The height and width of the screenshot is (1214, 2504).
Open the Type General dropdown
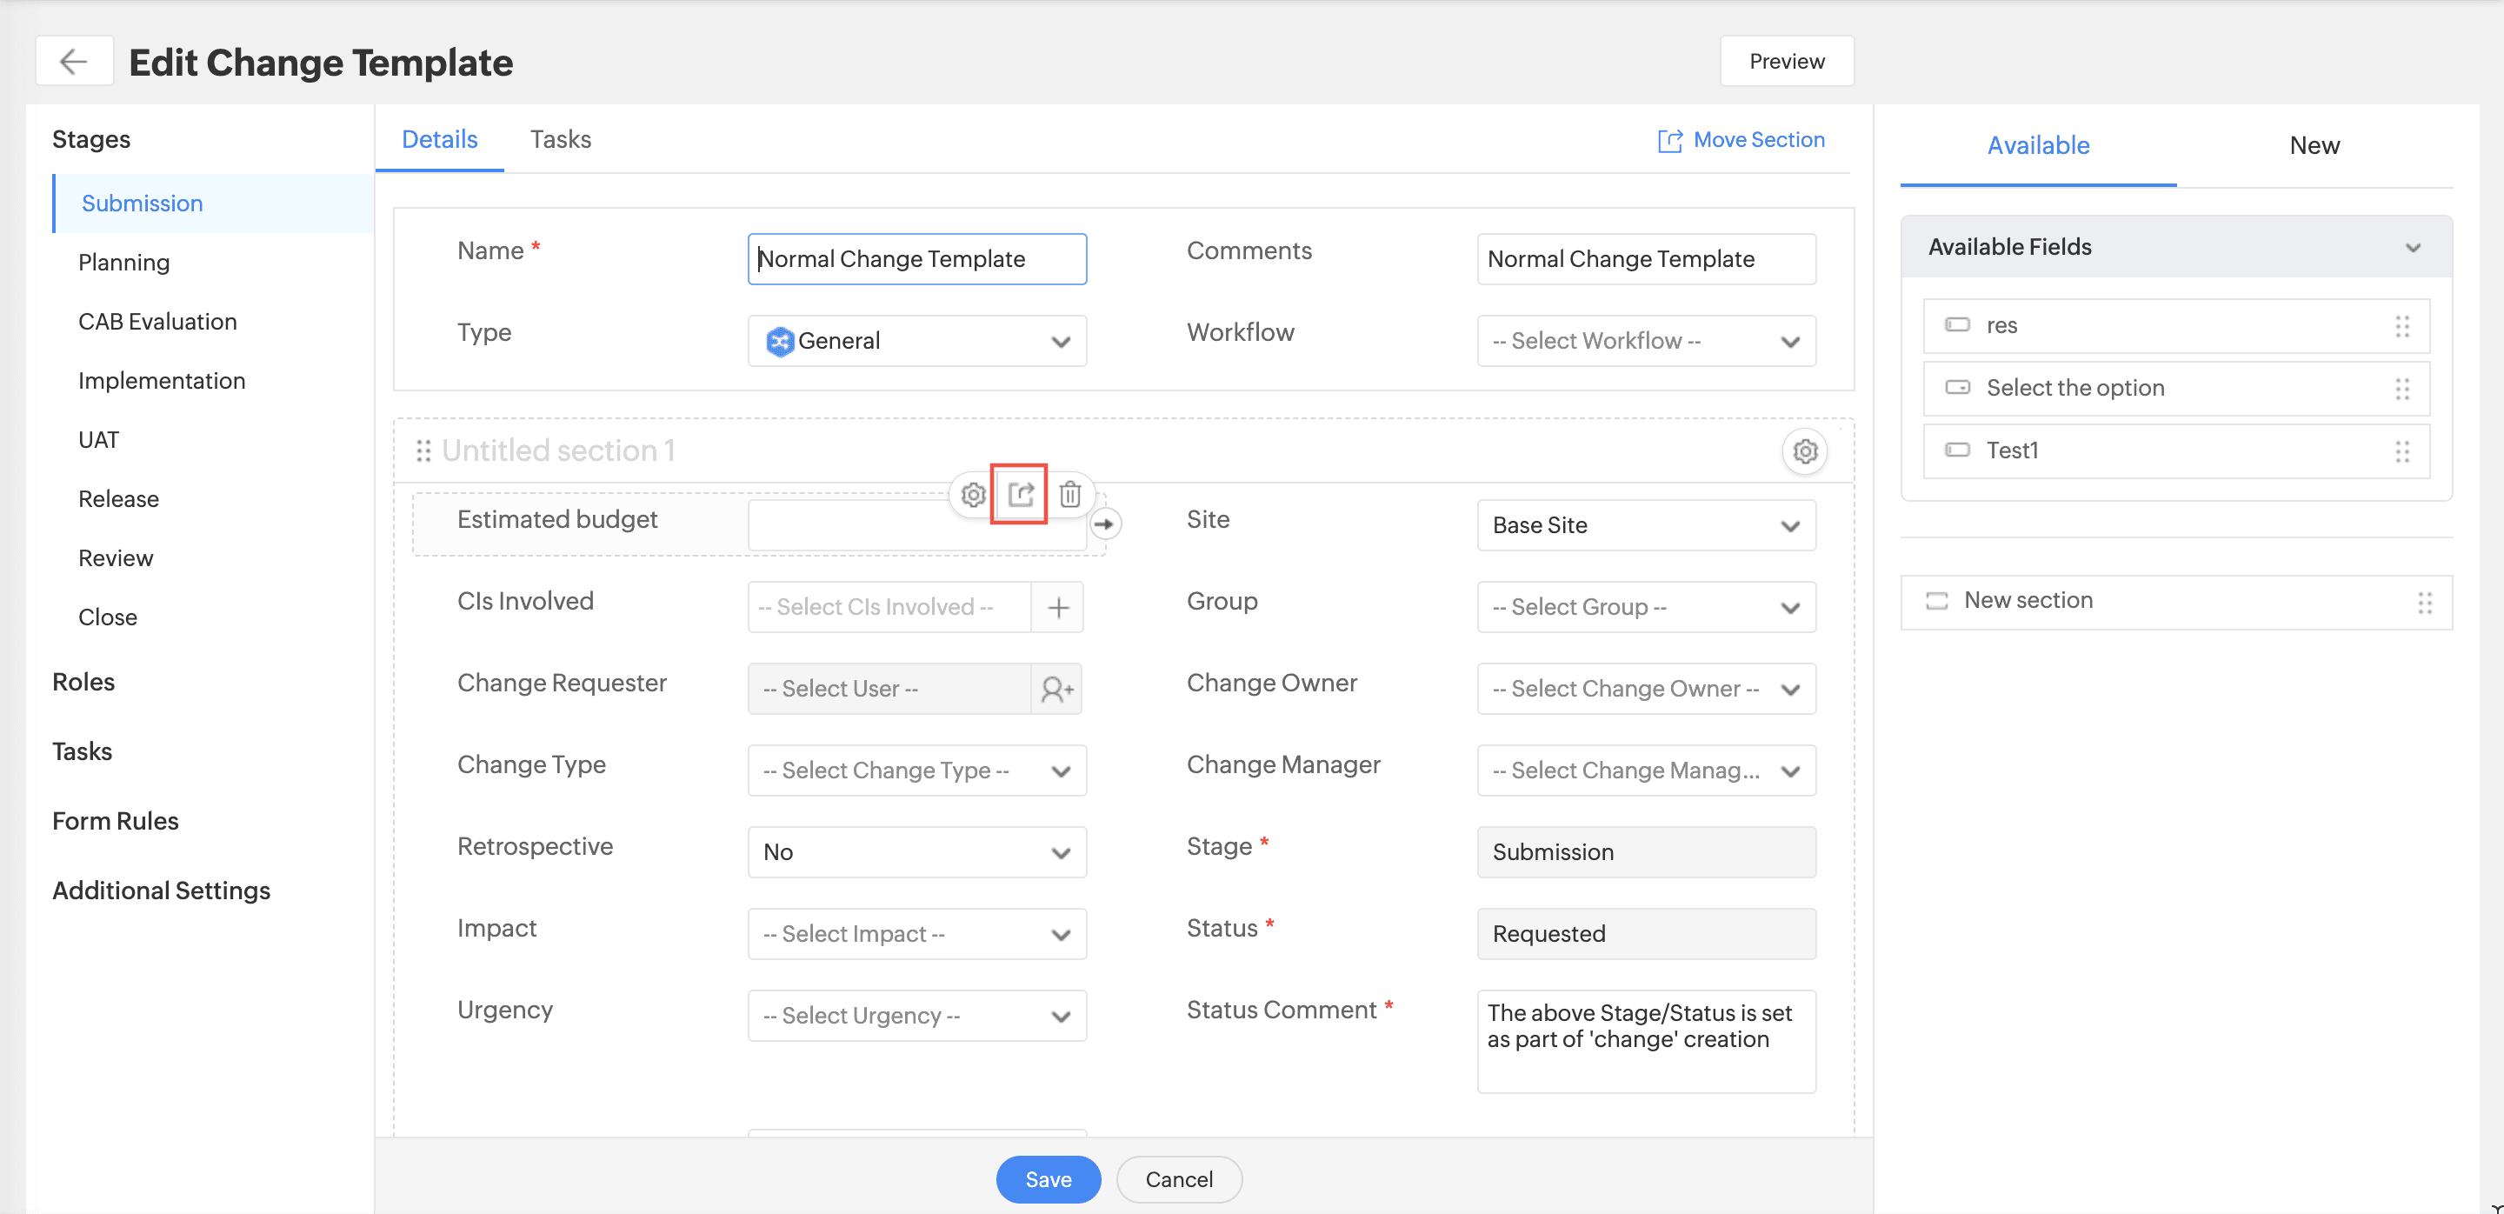coord(916,341)
